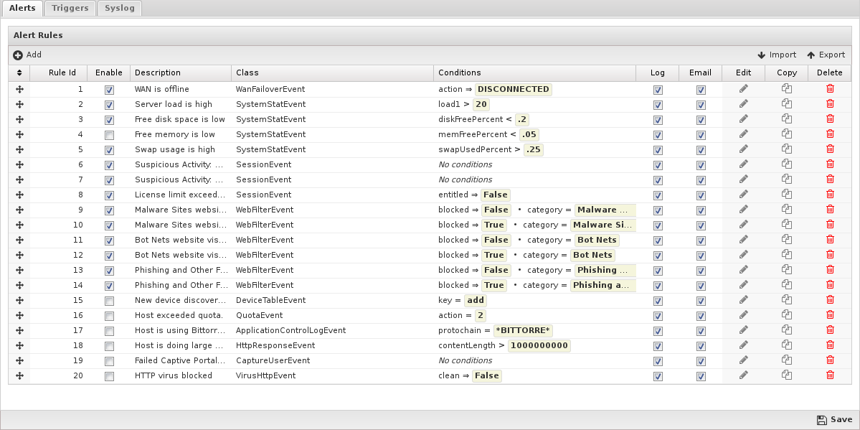Sort by Description column header
Screen dimensions: 860x430
(181, 73)
